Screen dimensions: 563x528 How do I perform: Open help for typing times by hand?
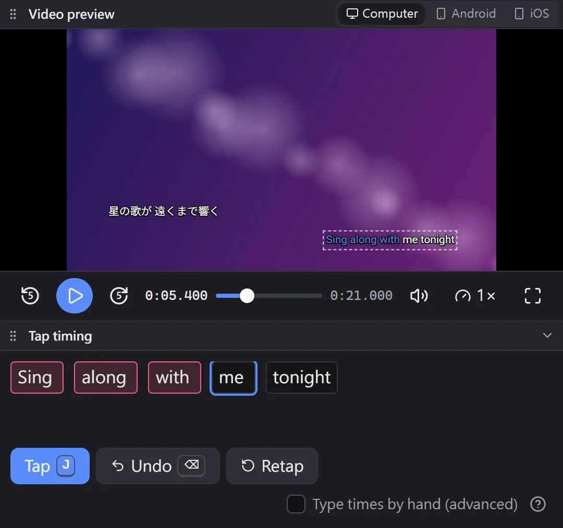tap(538, 504)
